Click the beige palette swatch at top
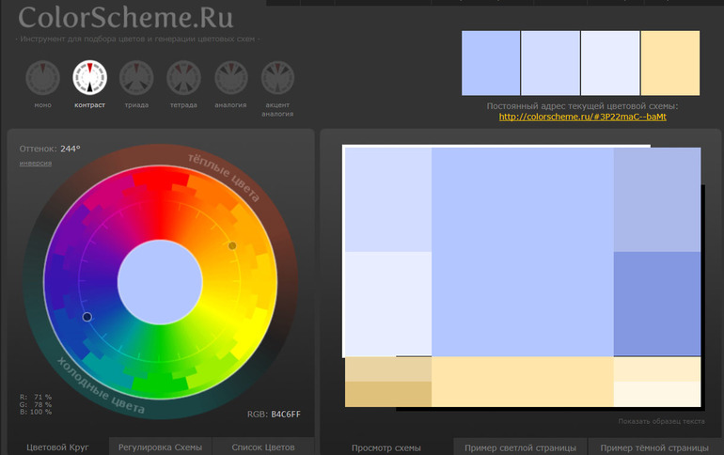 point(670,63)
